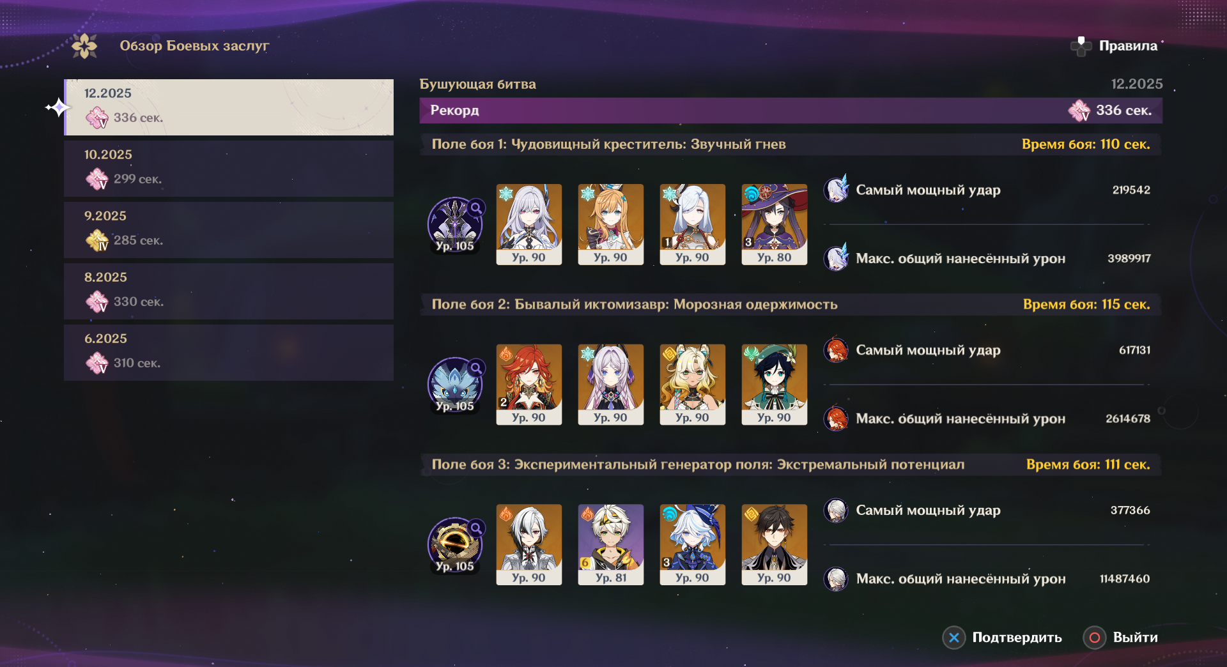Viewport: 1227px width, 667px height.
Task: Click the flower emblem beside Обзор Боевых заслуг
Action: [84, 46]
